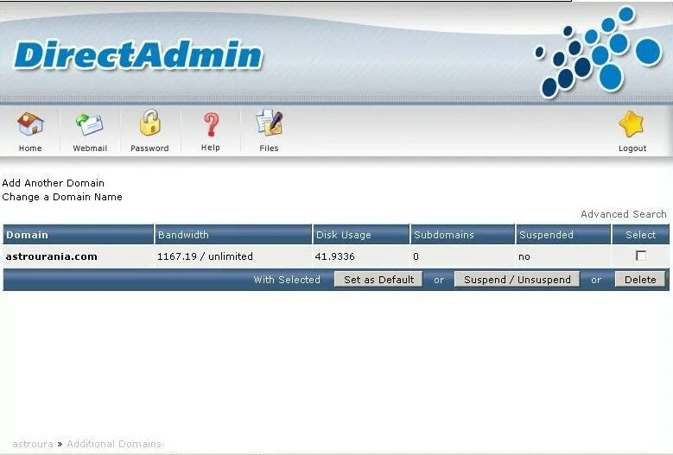Open the Change a Domain Name link
This screenshot has width=673, height=455.
pos(62,197)
